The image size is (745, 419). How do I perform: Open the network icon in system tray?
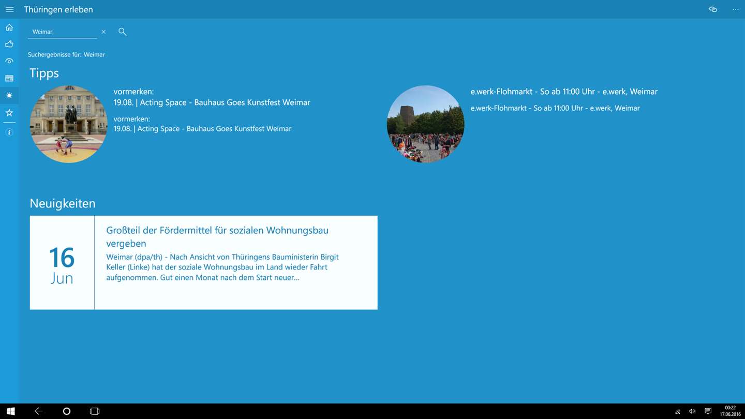[x=678, y=412]
